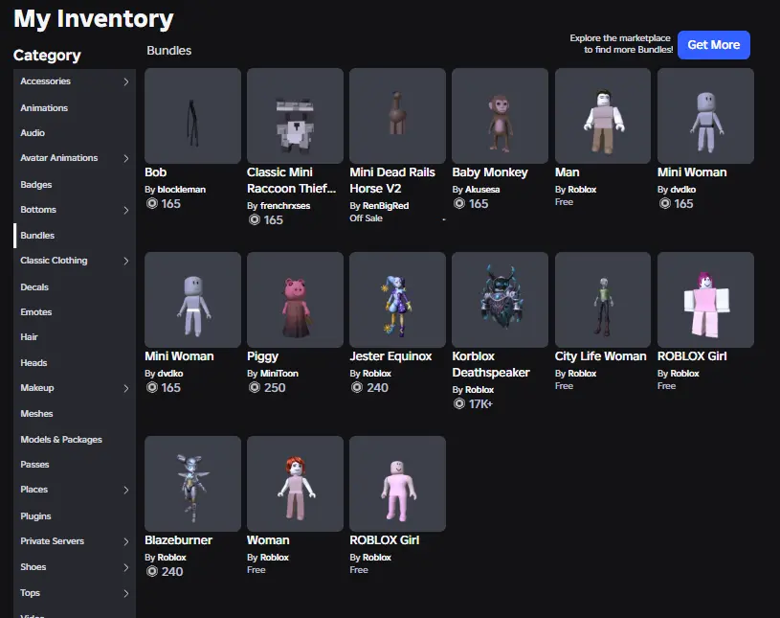Expand the Classic Clothing chevron
This screenshot has height=618, width=780.
(x=126, y=261)
